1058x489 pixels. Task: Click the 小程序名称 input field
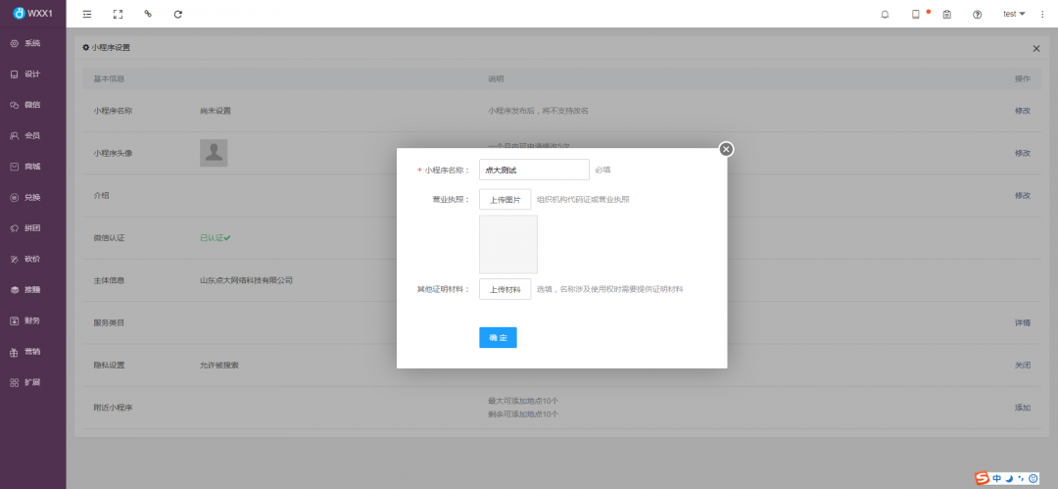tap(534, 170)
